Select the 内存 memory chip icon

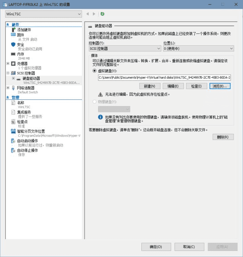click(13, 54)
